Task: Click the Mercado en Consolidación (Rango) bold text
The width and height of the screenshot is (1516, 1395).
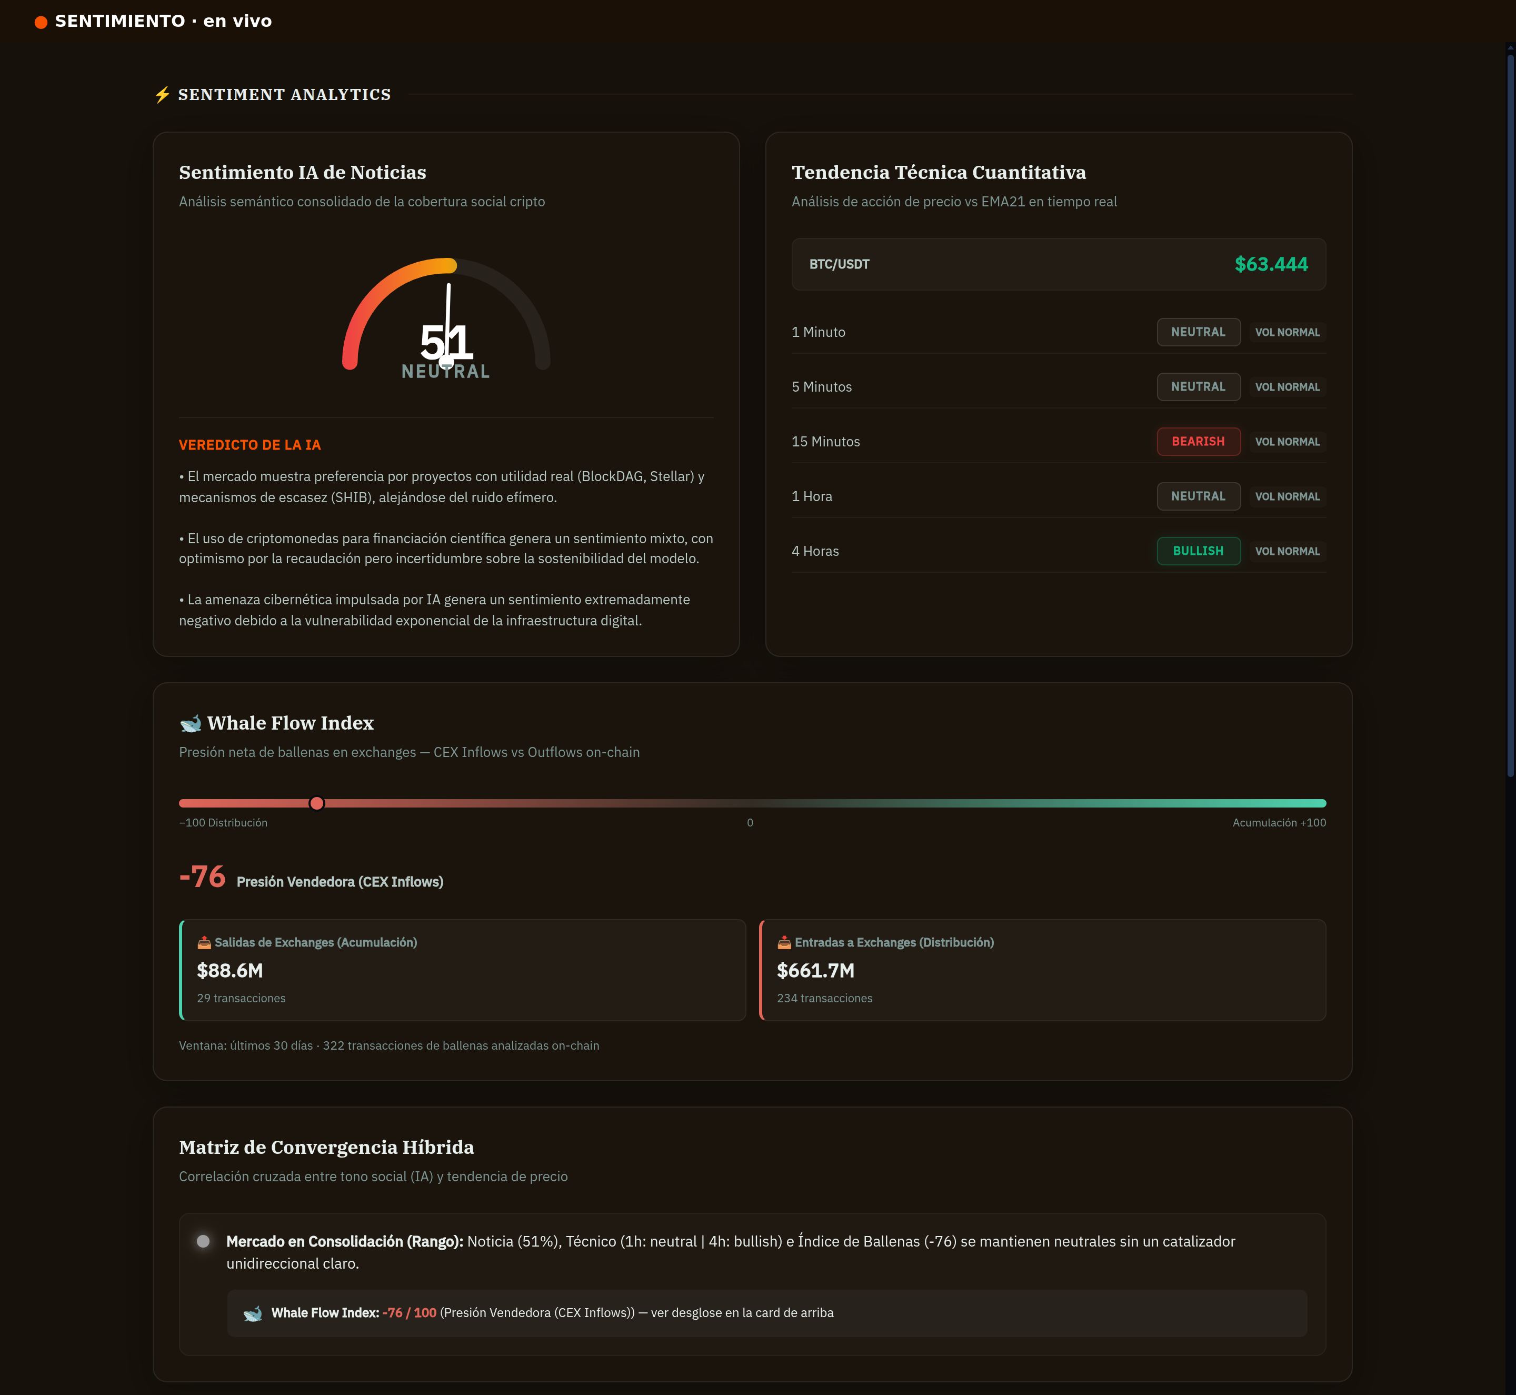Action: 344,1242
